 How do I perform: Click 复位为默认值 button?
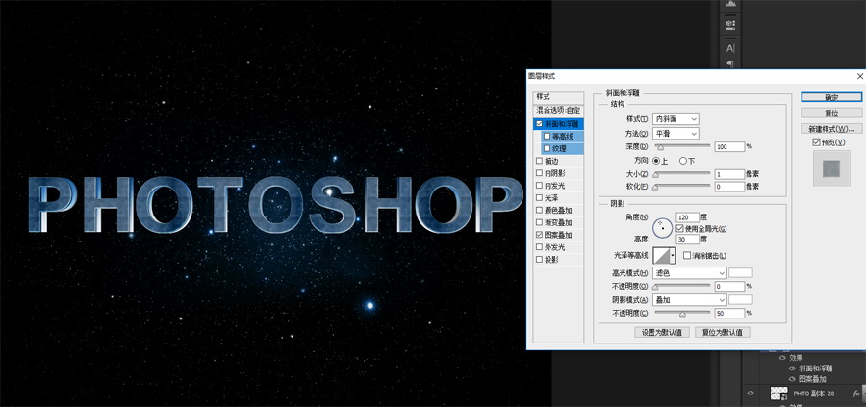coord(723,333)
